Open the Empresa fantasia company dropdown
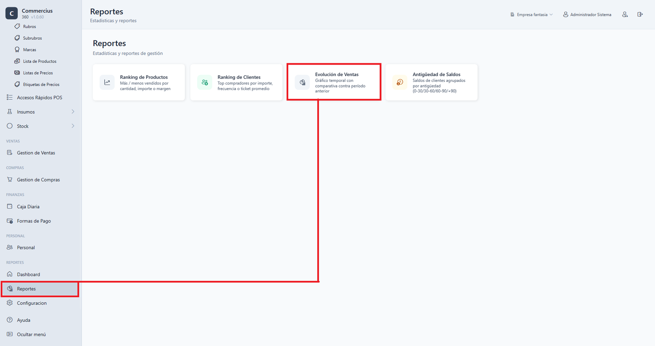This screenshot has height=346, width=655. pyautogui.click(x=531, y=14)
